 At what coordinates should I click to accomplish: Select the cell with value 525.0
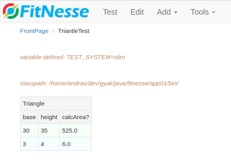pyautogui.click(x=76, y=131)
